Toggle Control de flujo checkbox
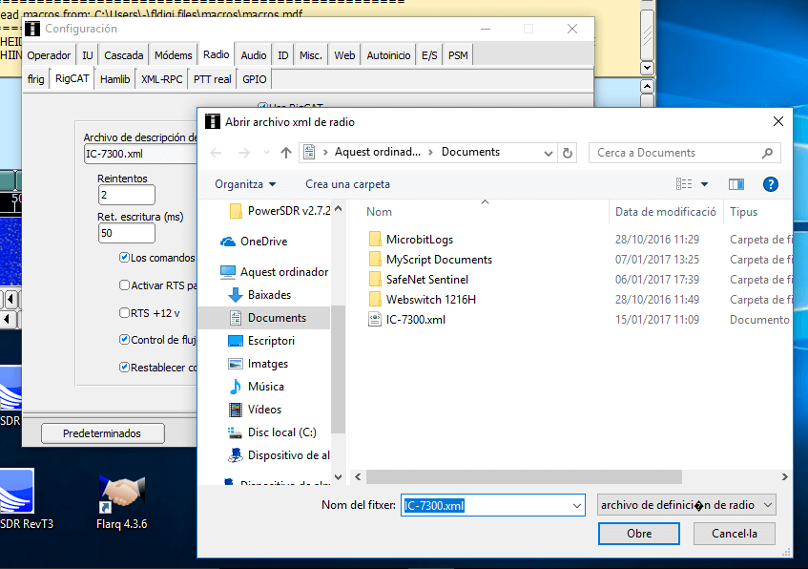This screenshot has width=808, height=569. pyautogui.click(x=124, y=340)
